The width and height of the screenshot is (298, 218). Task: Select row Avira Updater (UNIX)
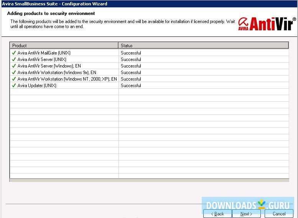tap(149, 86)
